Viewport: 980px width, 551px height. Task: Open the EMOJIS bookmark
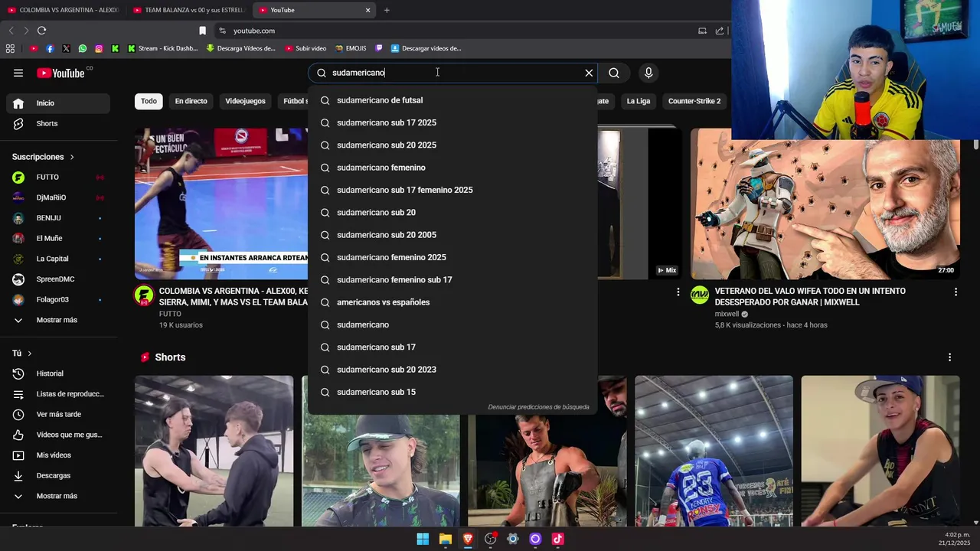(351, 48)
